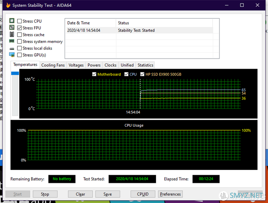The width and height of the screenshot is (268, 203).
Task: Open the Clocks tab
Action: 110,65
